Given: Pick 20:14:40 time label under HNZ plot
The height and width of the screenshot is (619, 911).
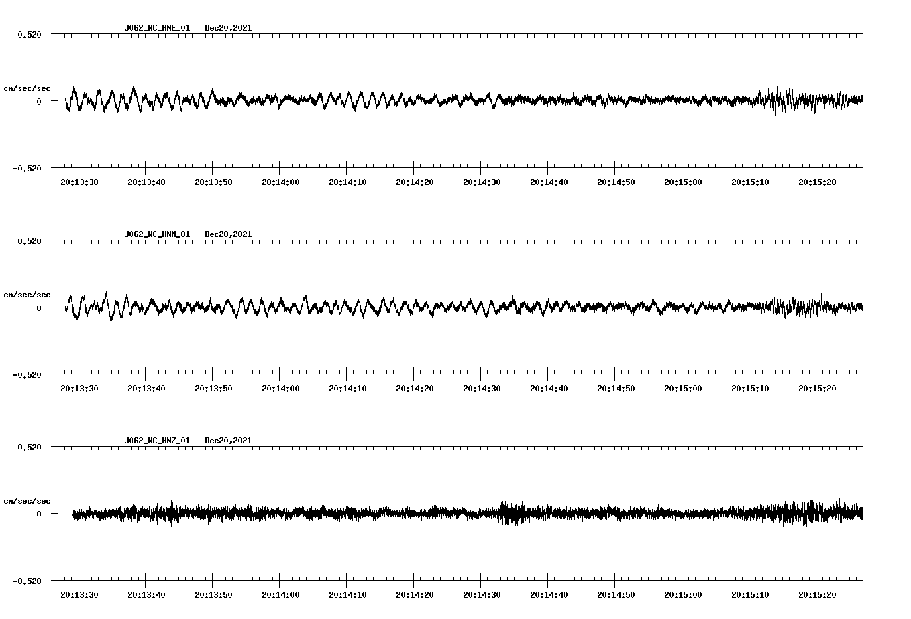Looking at the screenshot, I should point(549,594).
